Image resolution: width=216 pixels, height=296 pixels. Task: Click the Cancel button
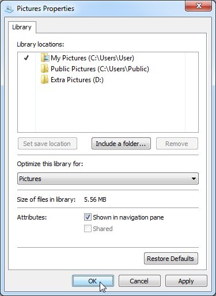[x=139, y=281]
